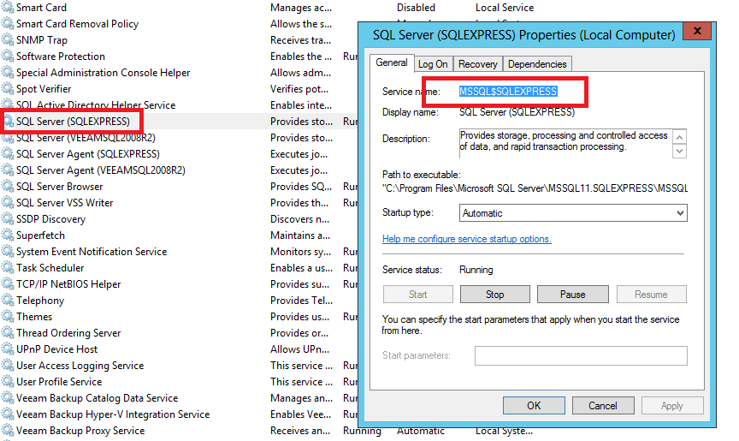Select the Veeam Backup Proxy Service name
This screenshot has height=441, width=739.
80,431
